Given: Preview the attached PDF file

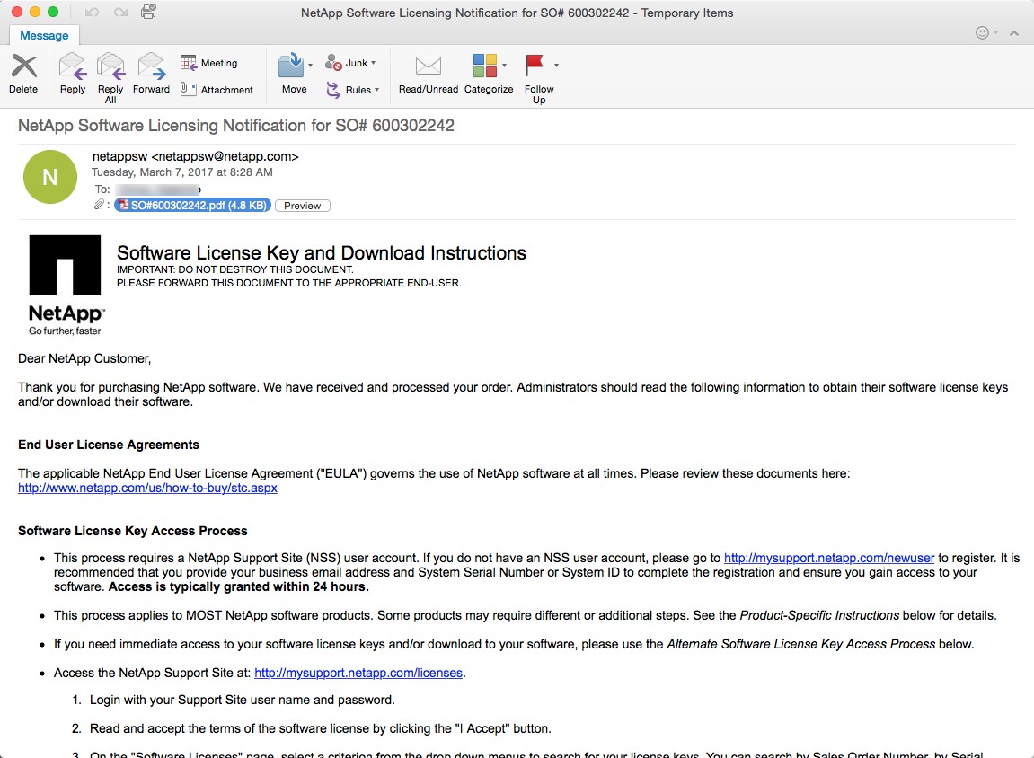Looking at the screenshot, I should coord(303,206).
